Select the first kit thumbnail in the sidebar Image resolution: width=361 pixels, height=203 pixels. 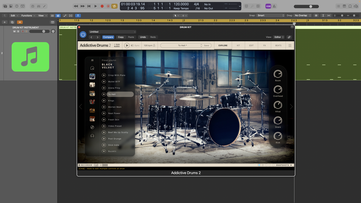92,76
